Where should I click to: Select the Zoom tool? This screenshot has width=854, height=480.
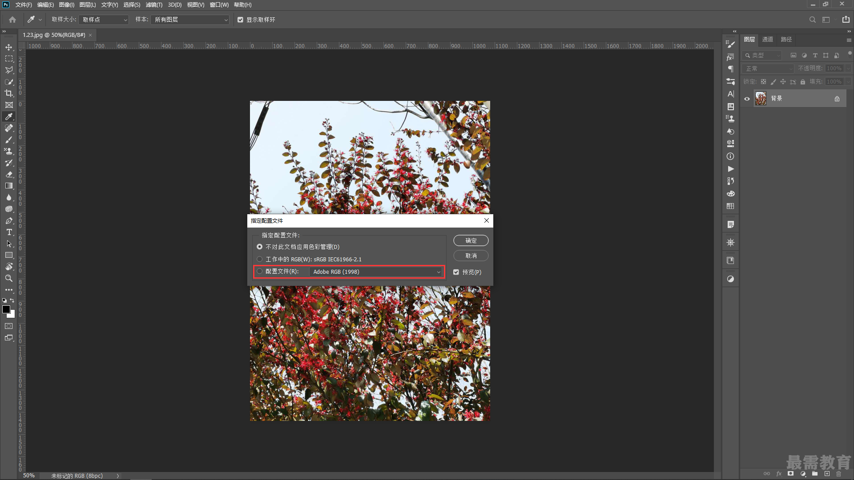(9, 278)
